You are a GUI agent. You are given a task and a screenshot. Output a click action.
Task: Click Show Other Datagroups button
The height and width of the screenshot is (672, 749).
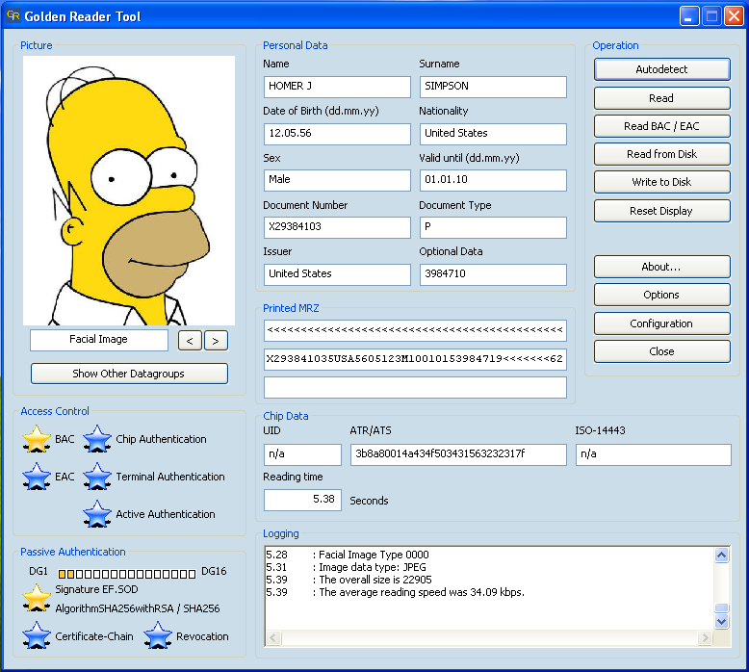coord(129,374)
